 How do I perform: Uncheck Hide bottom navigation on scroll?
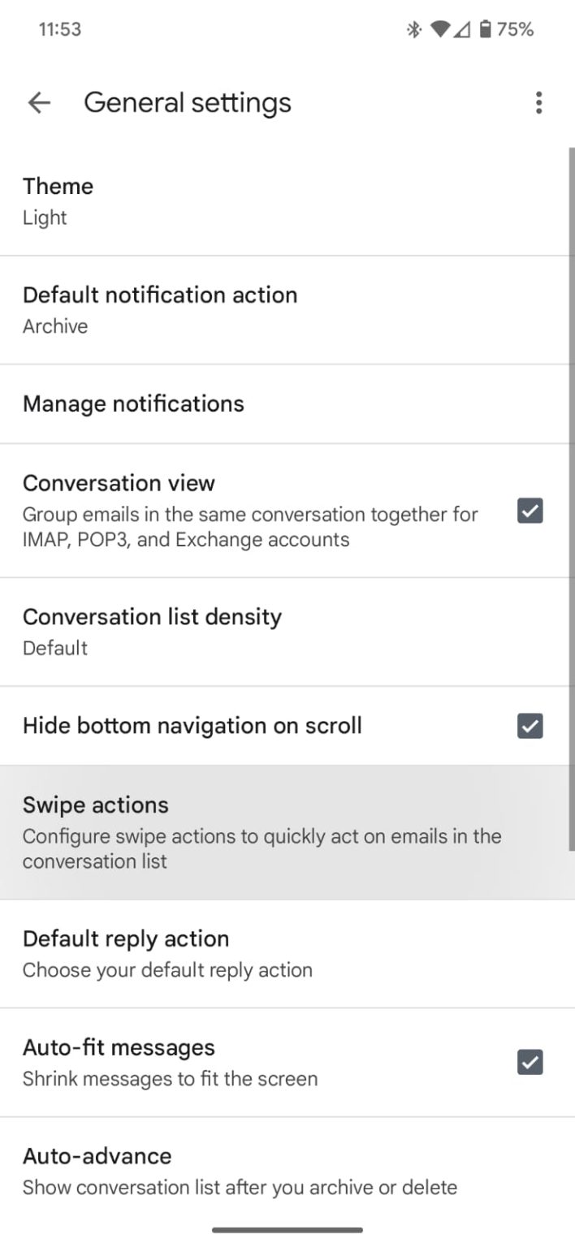pos(529,726)
